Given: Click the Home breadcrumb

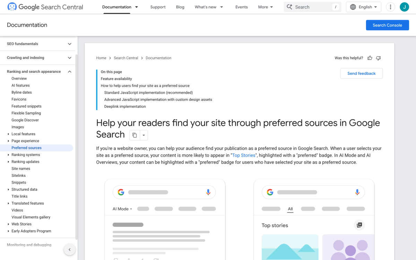Looking at the screenshot, I should pos(101,58).
